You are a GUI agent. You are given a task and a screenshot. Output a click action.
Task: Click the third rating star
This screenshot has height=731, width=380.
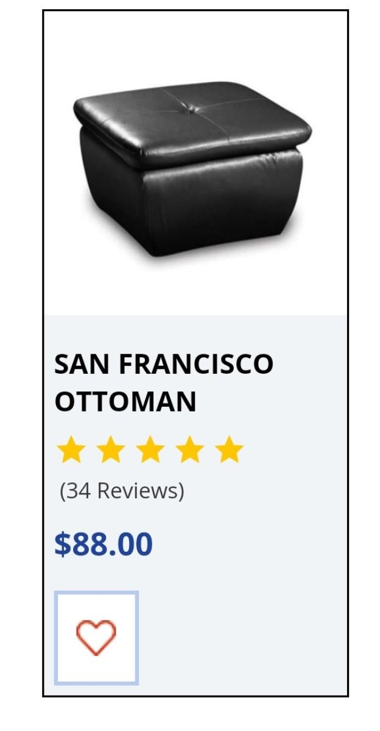coord(150,450)
